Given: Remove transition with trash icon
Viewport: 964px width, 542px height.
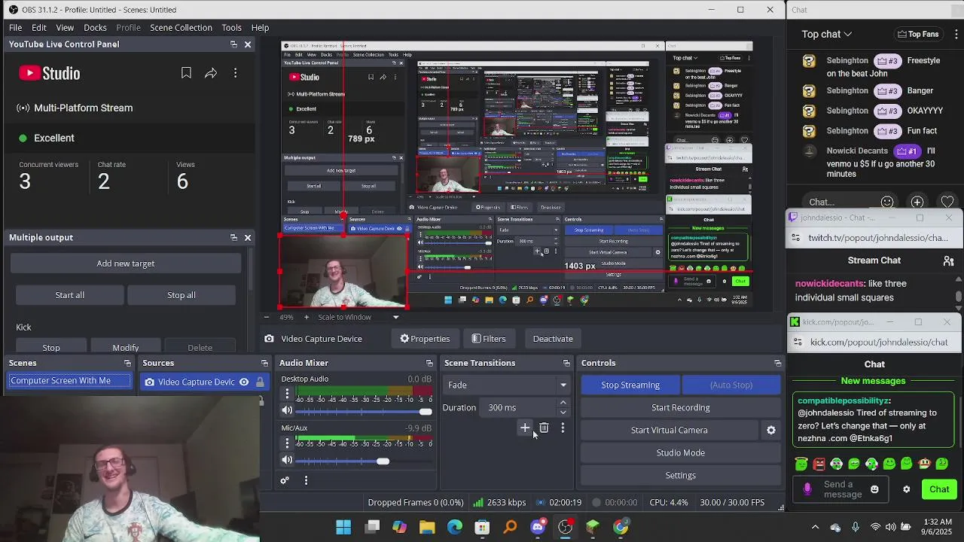Looking at the screenshot, I should point(544,428).
